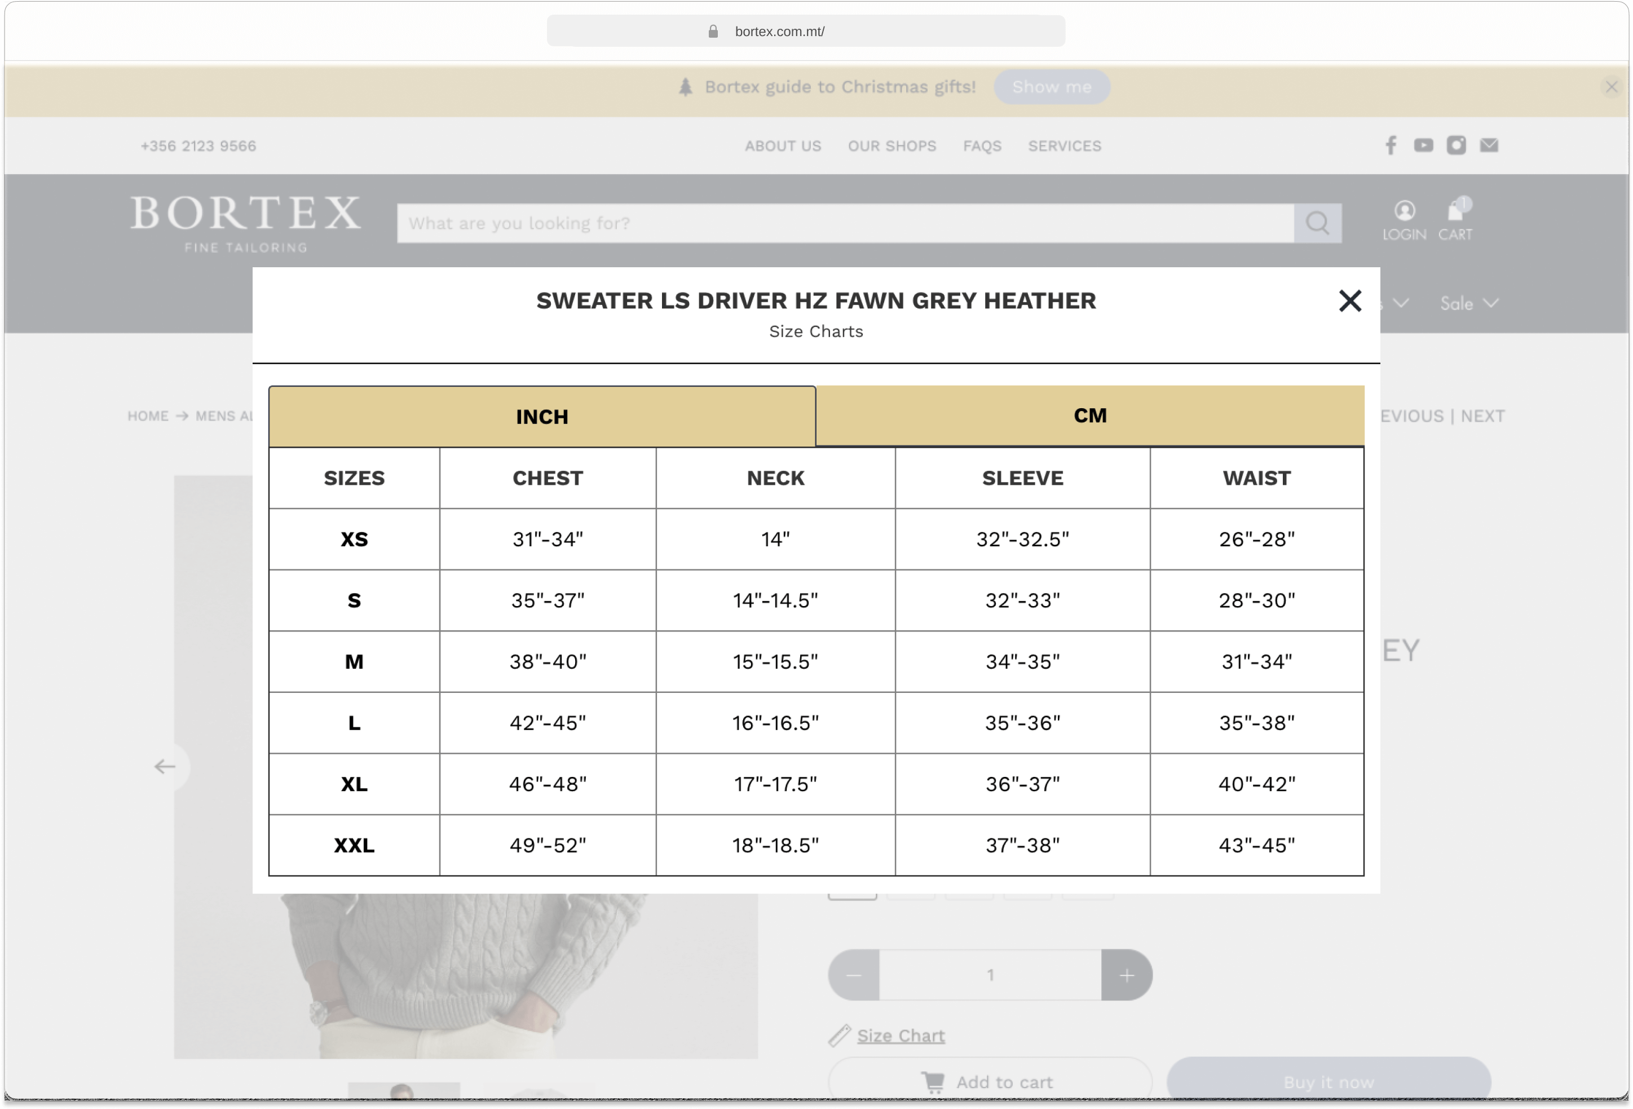Click the XS size row label

coord(354,539)
